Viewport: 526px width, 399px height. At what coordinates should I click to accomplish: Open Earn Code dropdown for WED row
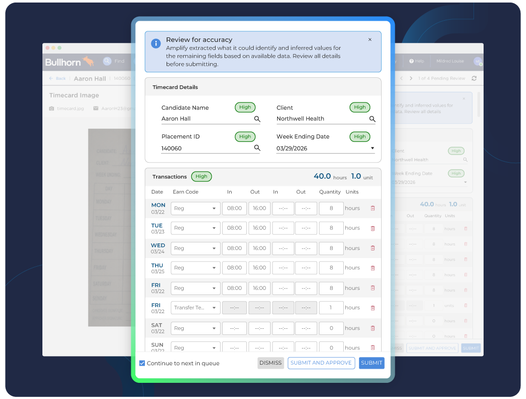[195, 248]
